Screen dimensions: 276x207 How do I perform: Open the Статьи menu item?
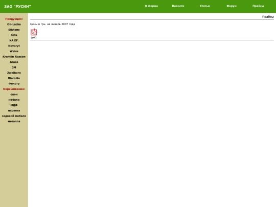coord(205,6)
